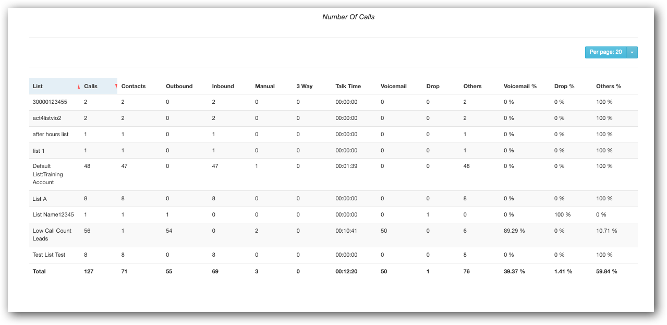Image resolution: width=667 pixels, height=325 pixels.
Task: Select the Default List:Training Account row
Action: [x=47, y=174]
